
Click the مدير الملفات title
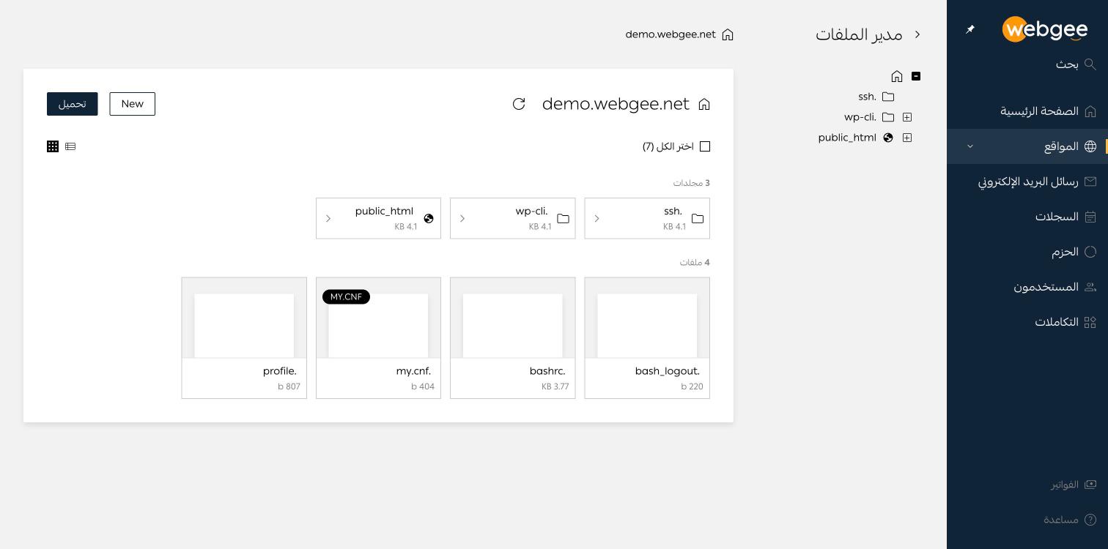pos(859,34)
